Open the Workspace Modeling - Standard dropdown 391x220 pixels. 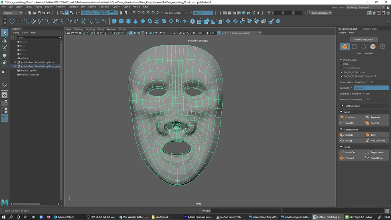tap(365, 8)
